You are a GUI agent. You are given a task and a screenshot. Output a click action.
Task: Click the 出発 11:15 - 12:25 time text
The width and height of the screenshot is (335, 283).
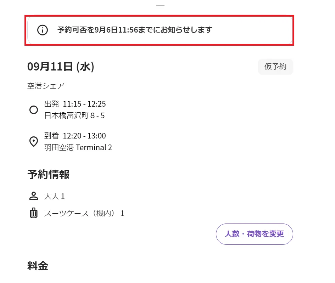tap(75, 104)
